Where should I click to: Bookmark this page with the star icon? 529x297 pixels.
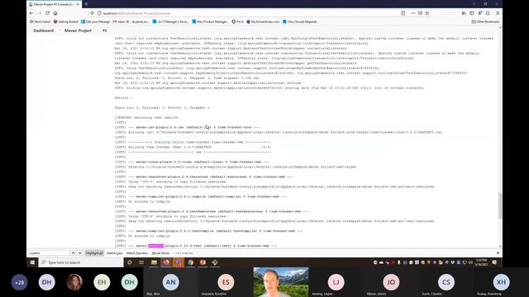[427, 13]
